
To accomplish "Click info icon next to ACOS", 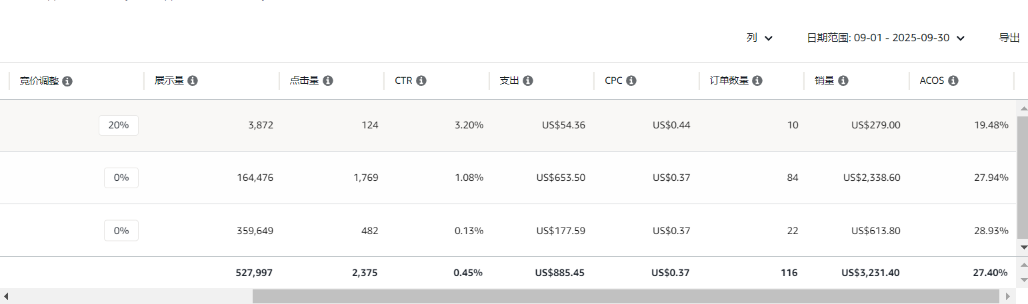I will pos(953,80).
